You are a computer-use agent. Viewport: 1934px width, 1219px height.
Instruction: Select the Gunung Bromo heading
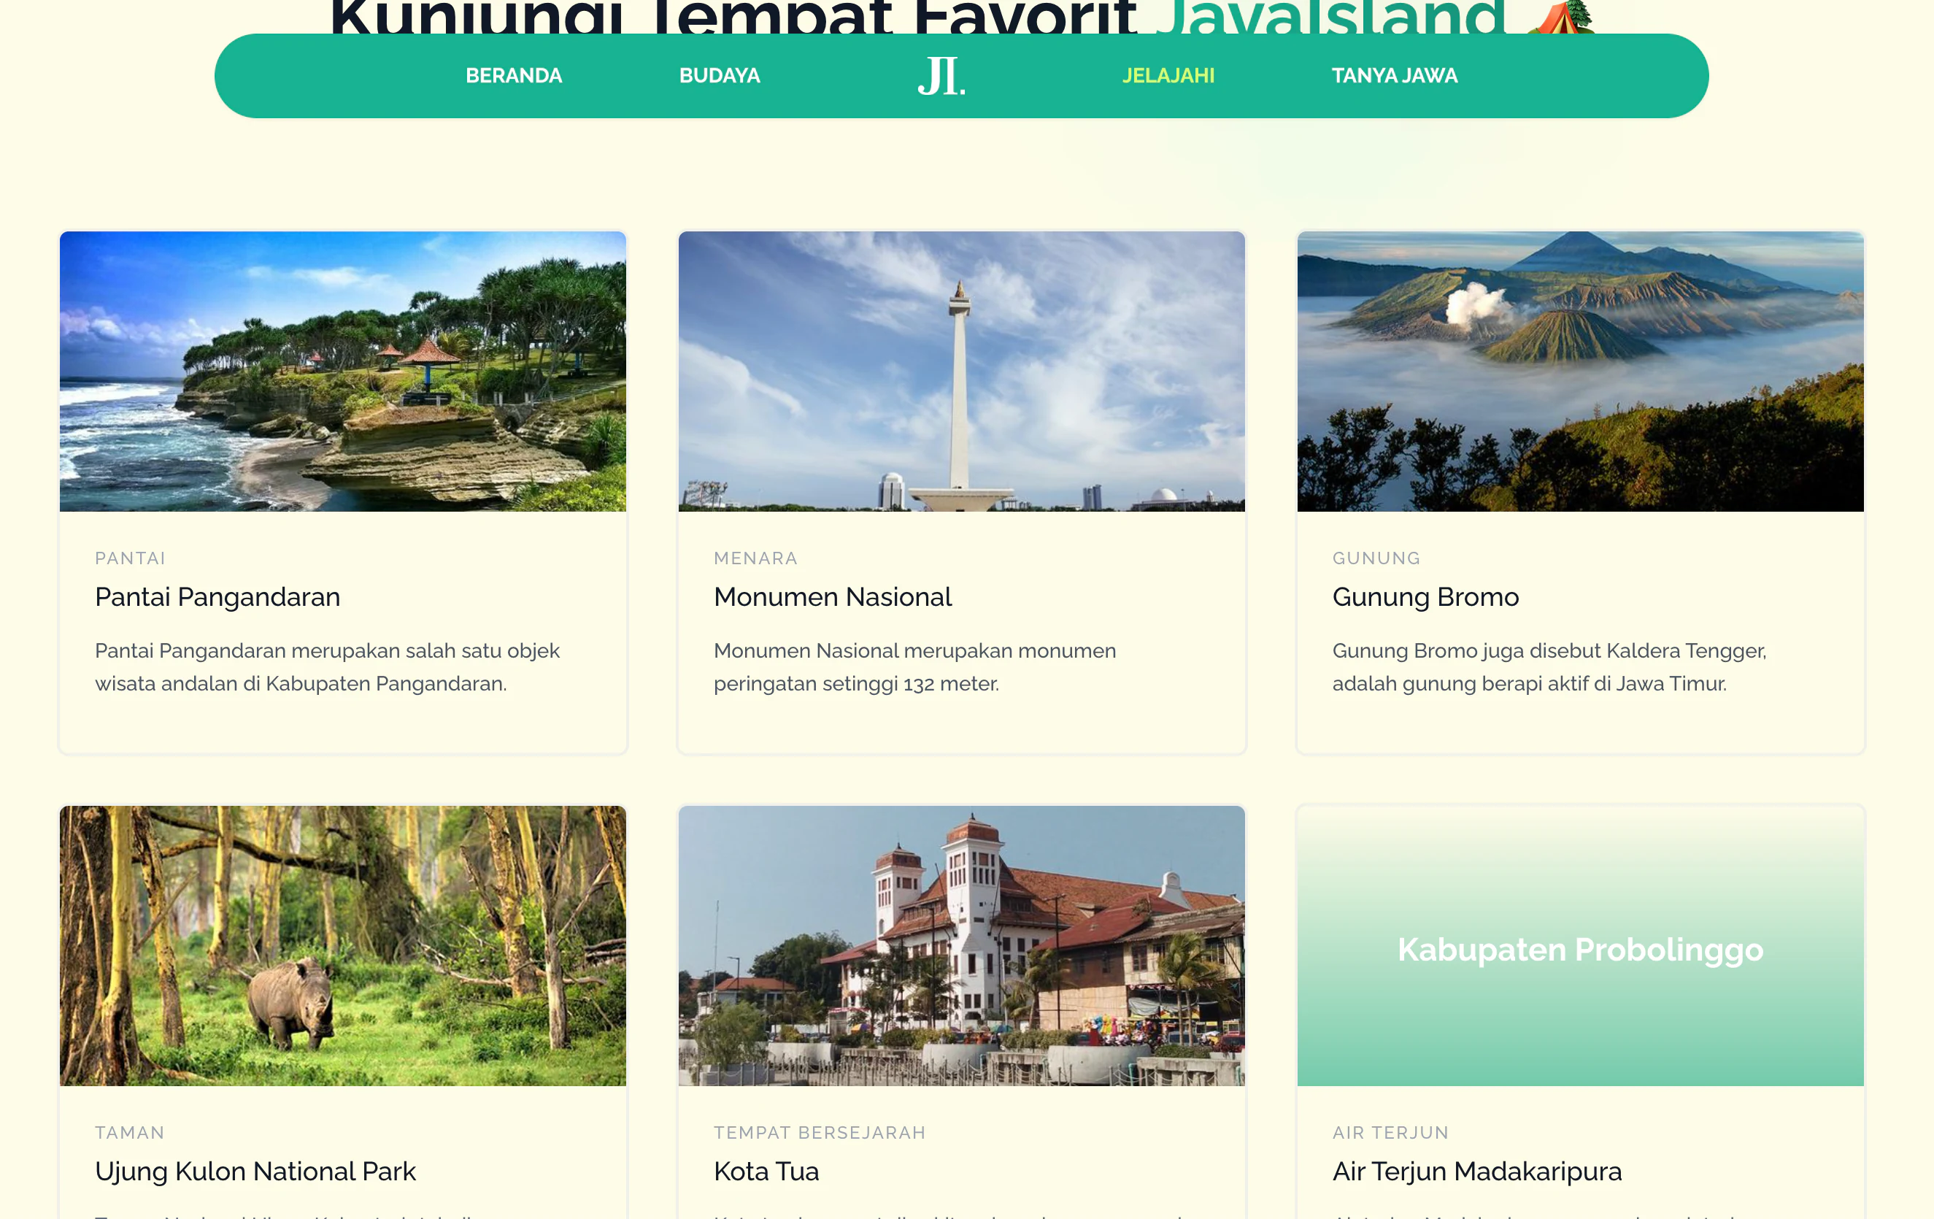1425,597
